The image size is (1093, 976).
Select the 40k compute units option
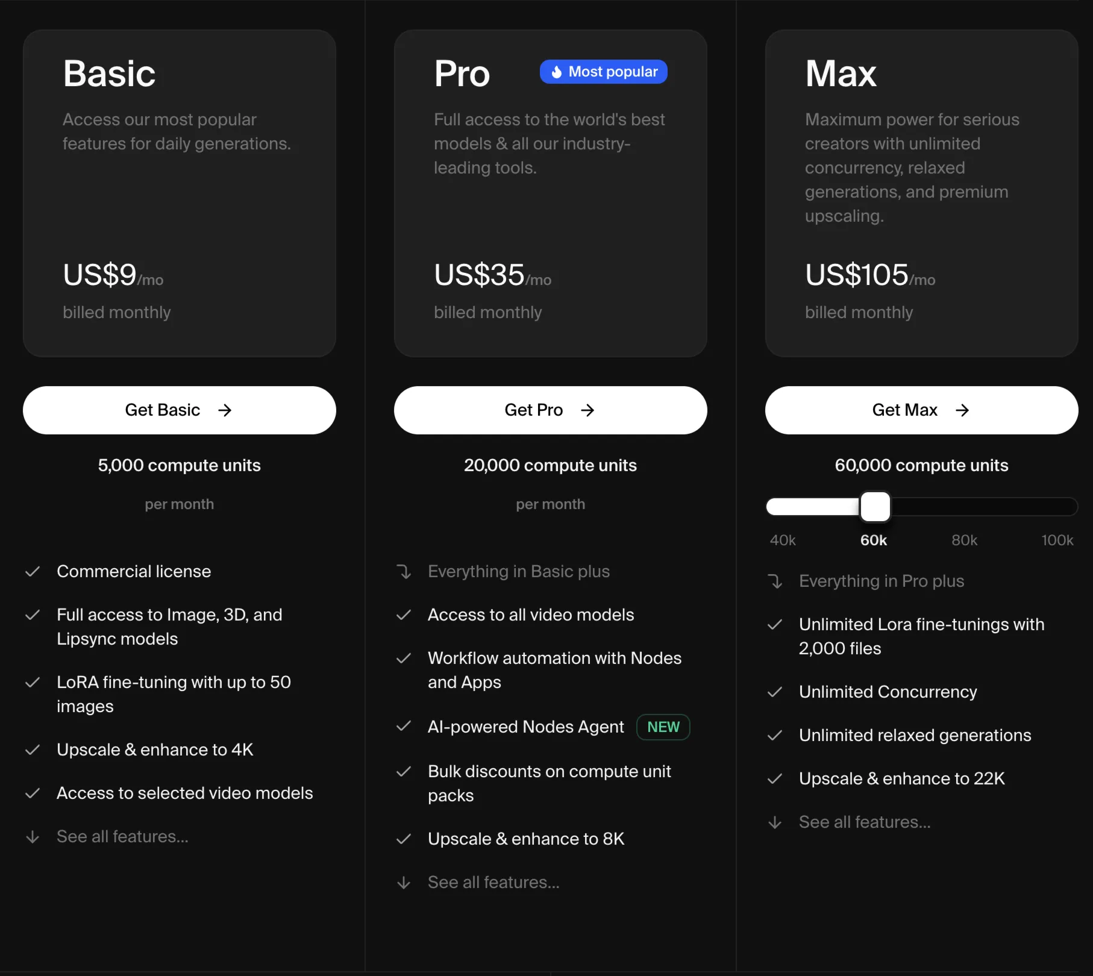[x=783, y=540]
